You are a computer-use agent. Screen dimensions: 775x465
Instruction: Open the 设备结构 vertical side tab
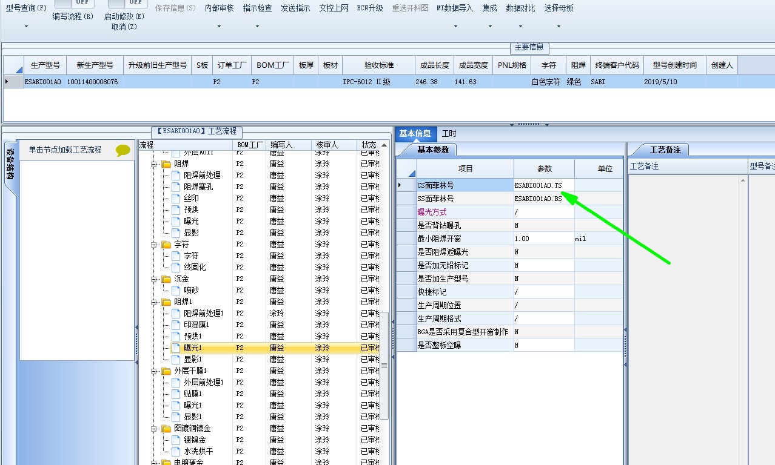click(10, 165)
